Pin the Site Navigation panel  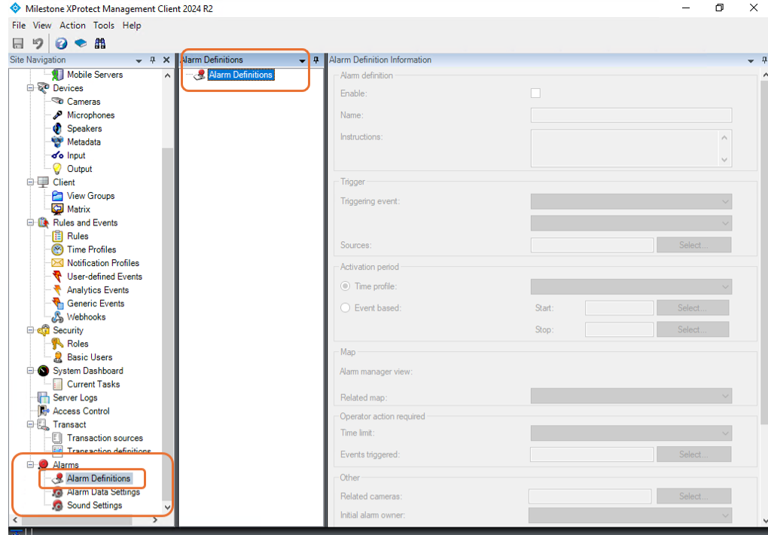coord(152,60)
